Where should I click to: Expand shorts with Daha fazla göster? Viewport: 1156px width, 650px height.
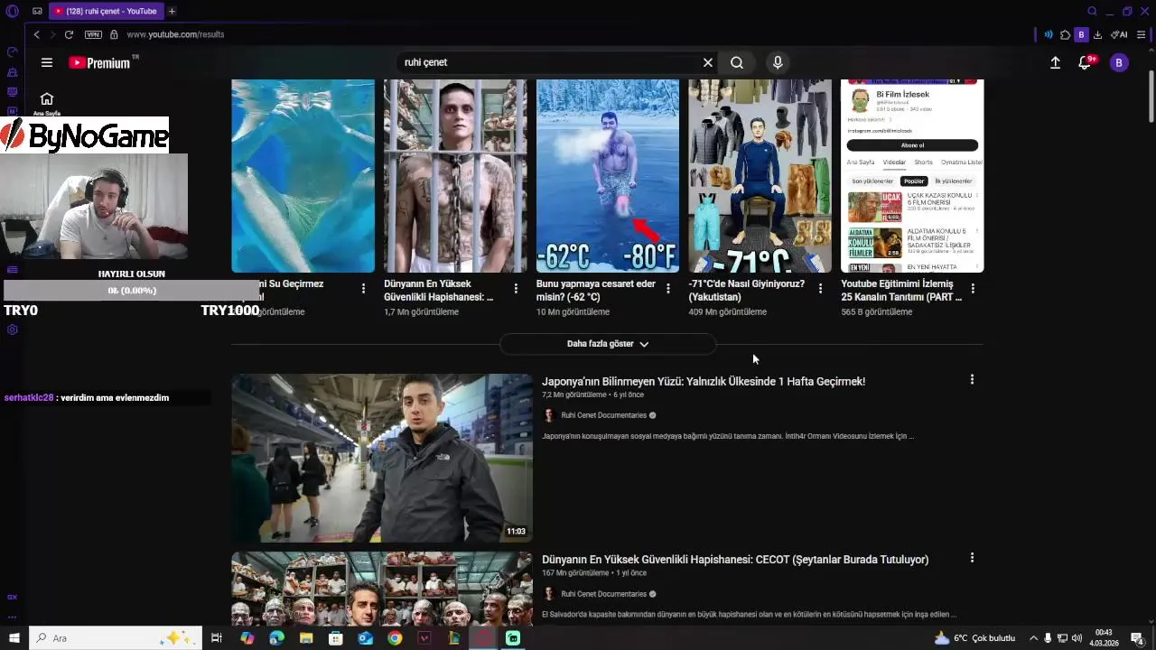(607, 344)
